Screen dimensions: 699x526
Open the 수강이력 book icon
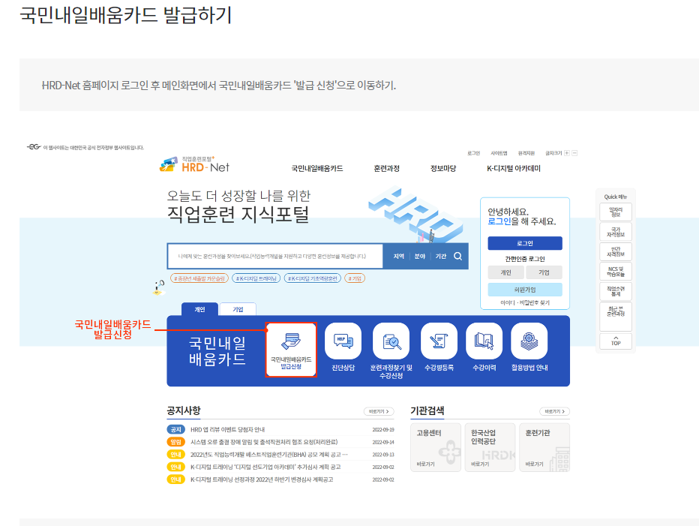[484, 341]
